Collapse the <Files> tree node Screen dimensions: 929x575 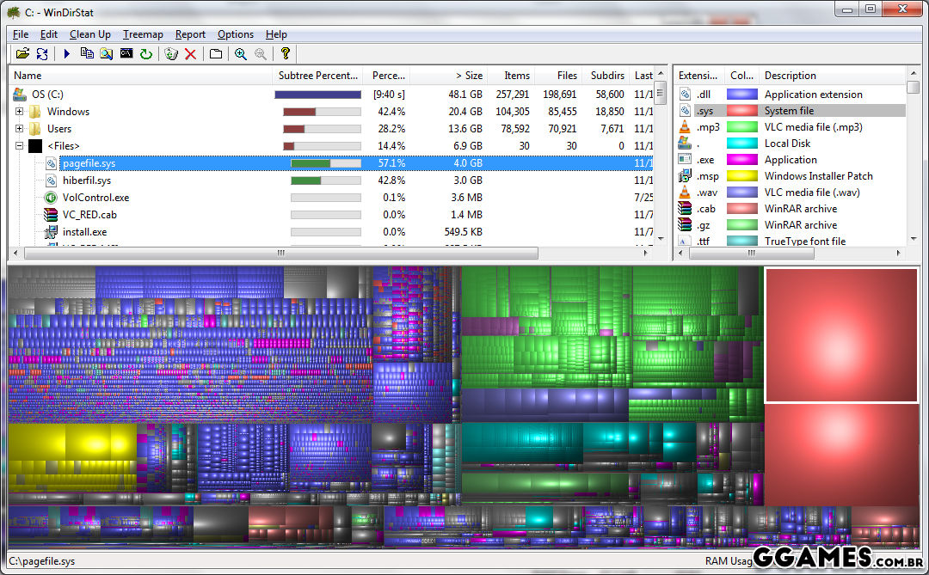tap(20, 146)
